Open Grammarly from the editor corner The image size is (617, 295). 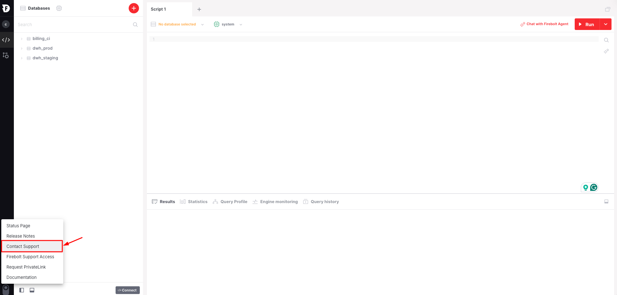click(594, 187)
